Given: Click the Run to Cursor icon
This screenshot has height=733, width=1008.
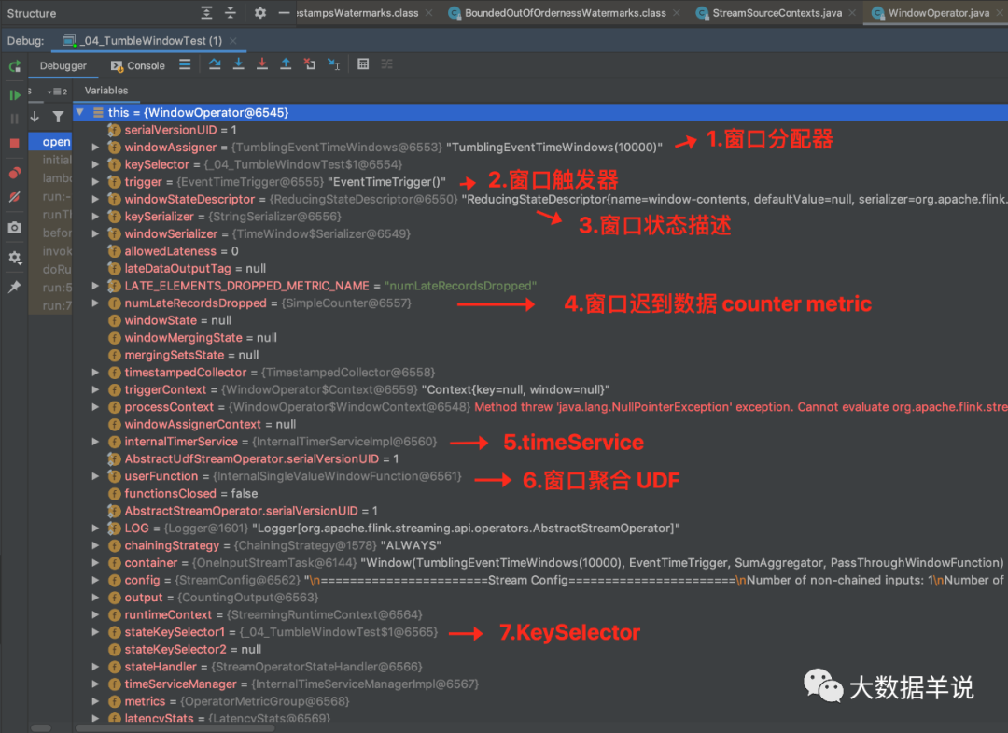Looking at the screenshot, I should (x=333, y=65).
